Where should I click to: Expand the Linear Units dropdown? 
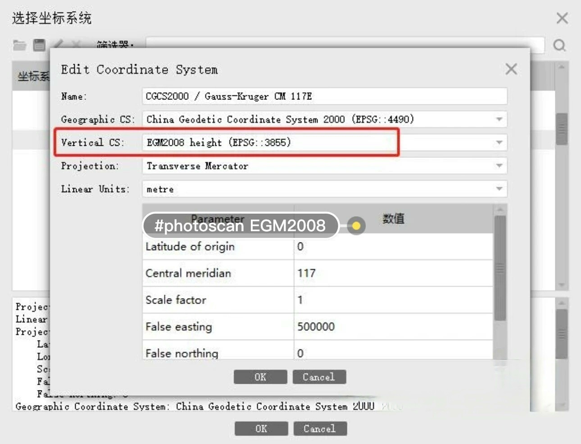click(x=499, y=189)
